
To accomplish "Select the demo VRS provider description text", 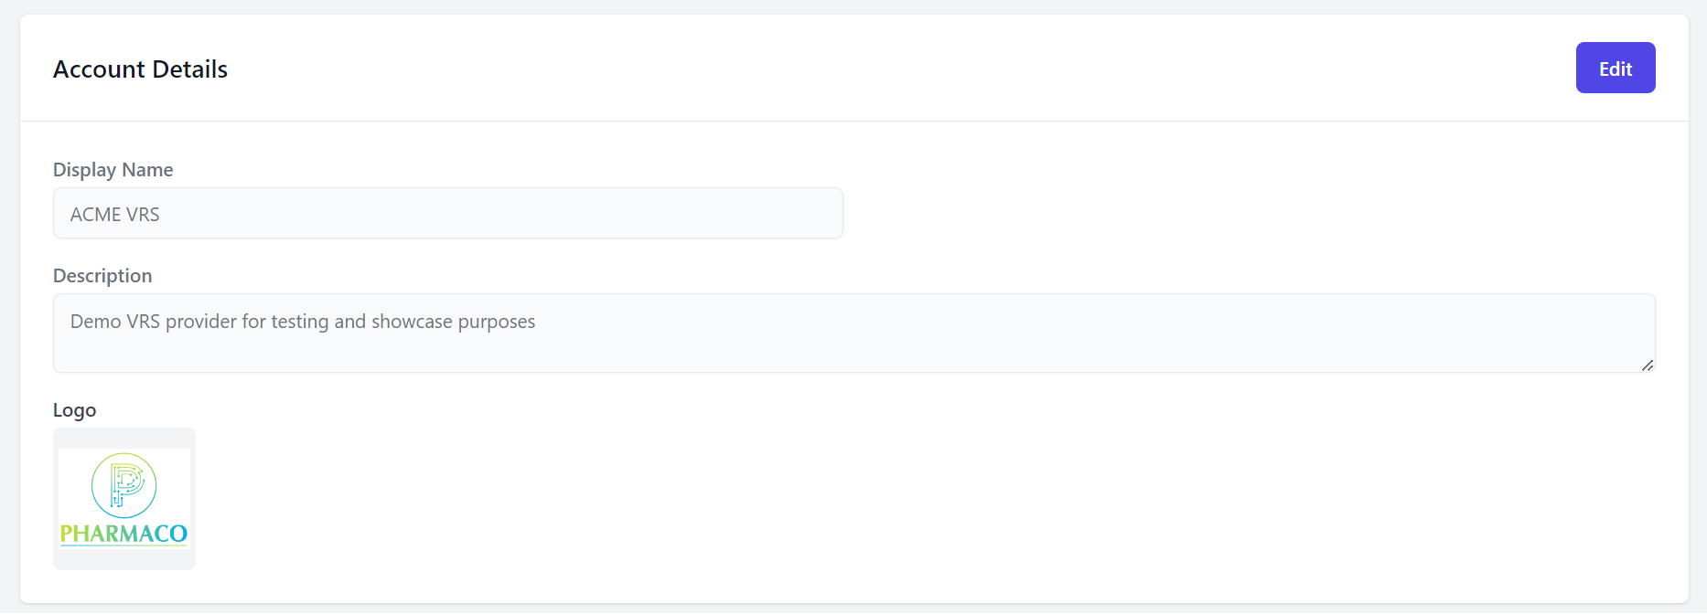I will click(303, 321).
